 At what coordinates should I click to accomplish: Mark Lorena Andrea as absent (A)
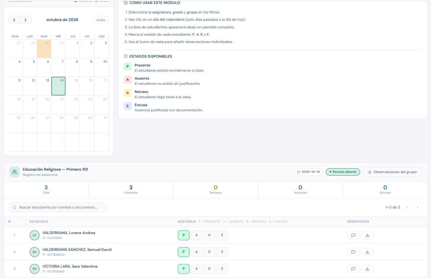coord(197,235)
